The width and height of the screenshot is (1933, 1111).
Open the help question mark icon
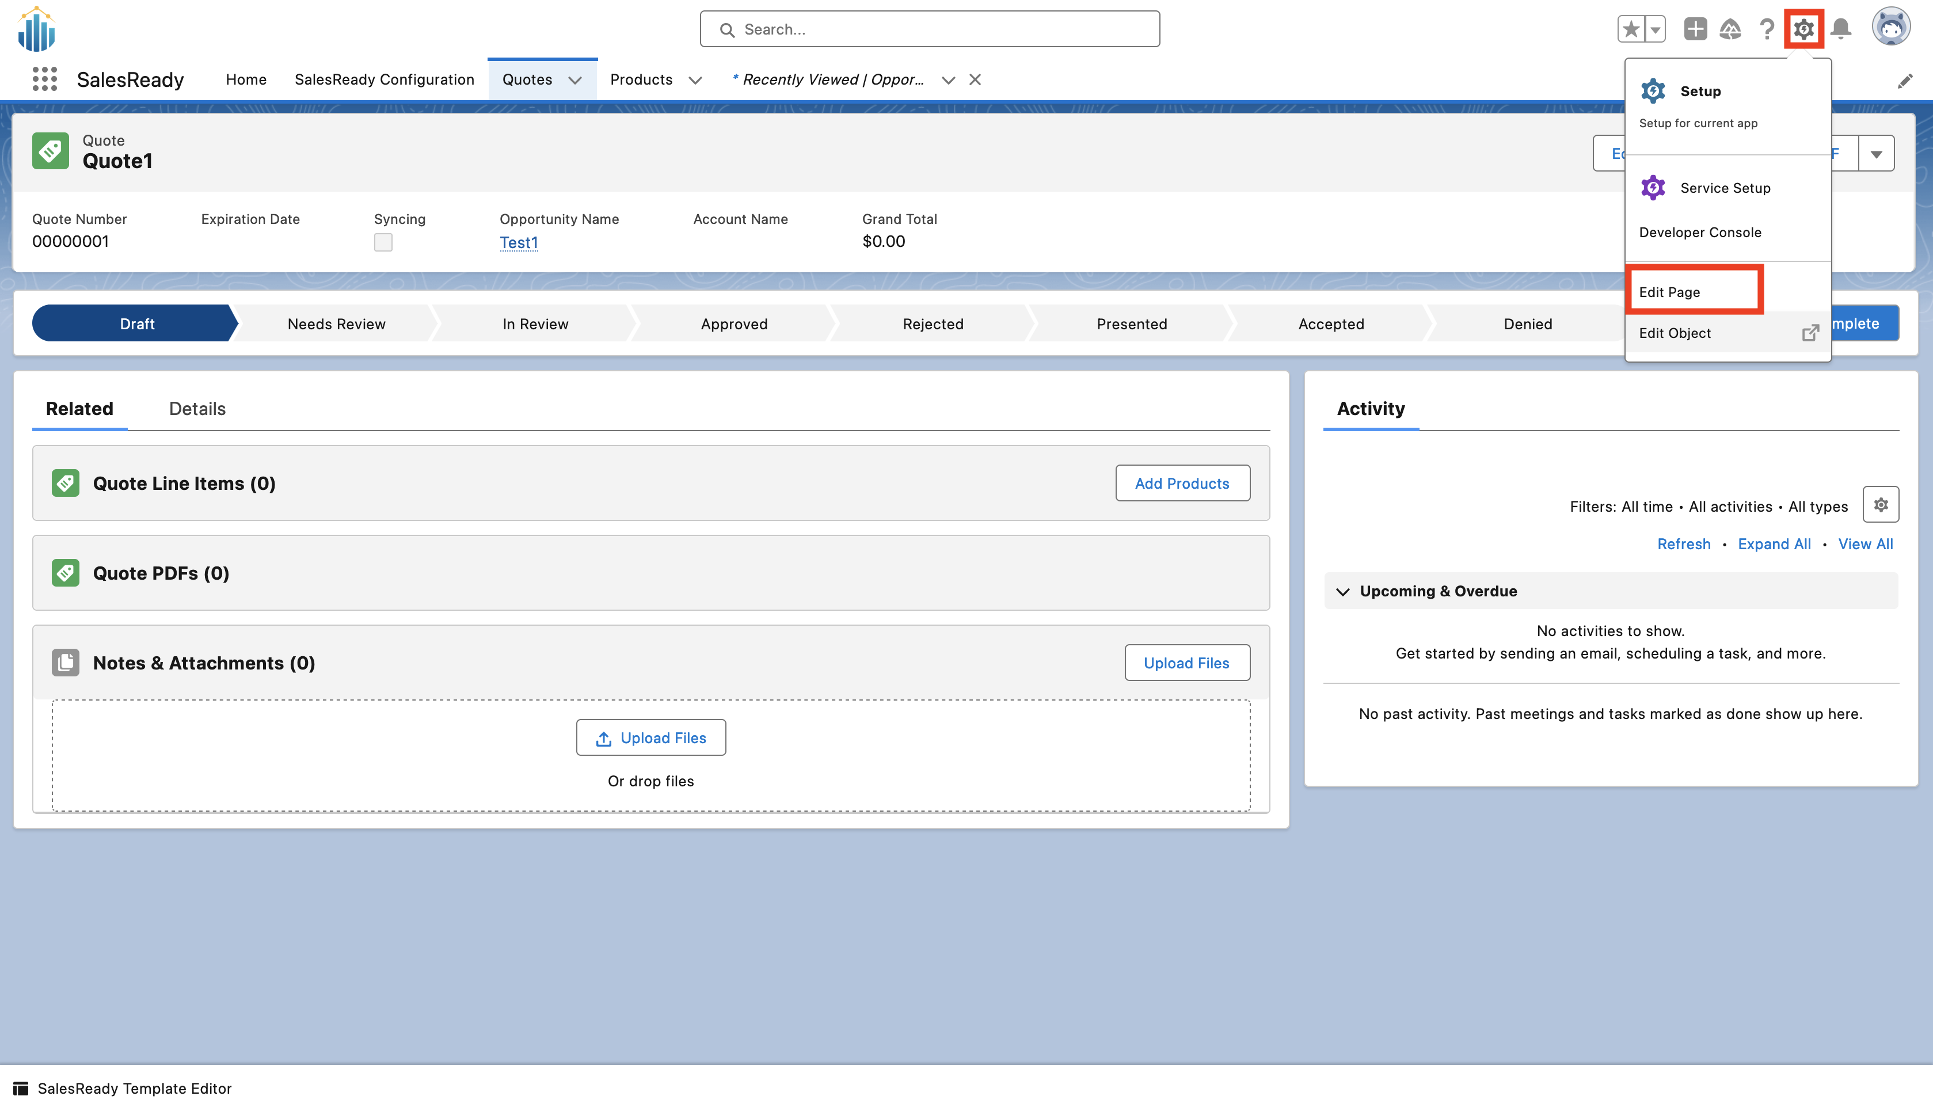pyautogui.click(x=1767, y=29)
